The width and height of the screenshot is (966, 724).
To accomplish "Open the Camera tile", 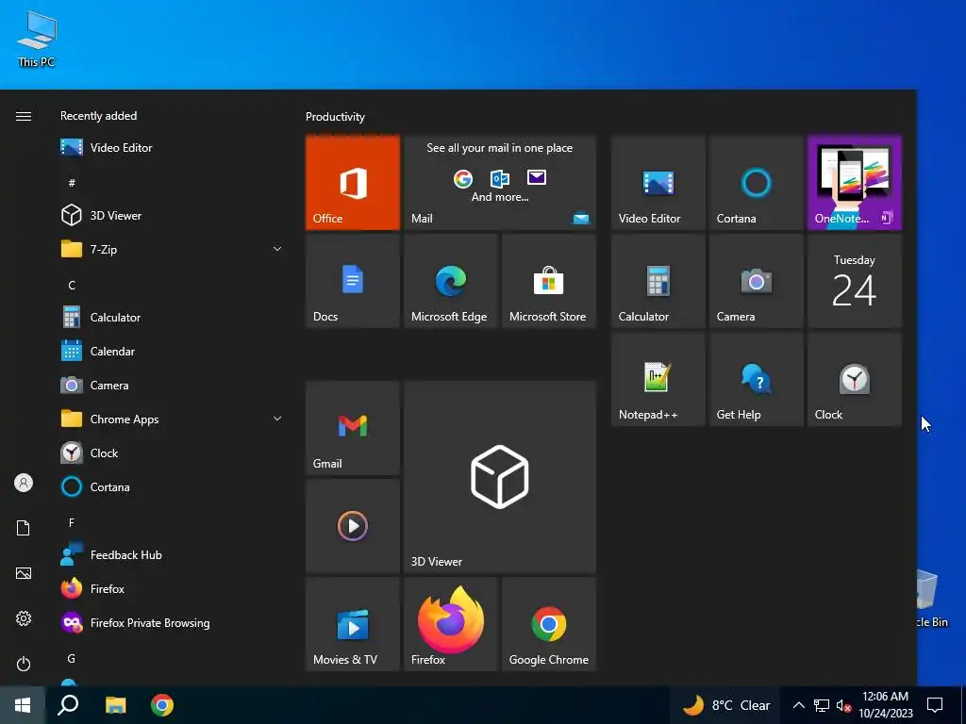I will click(x=756, y=281).
